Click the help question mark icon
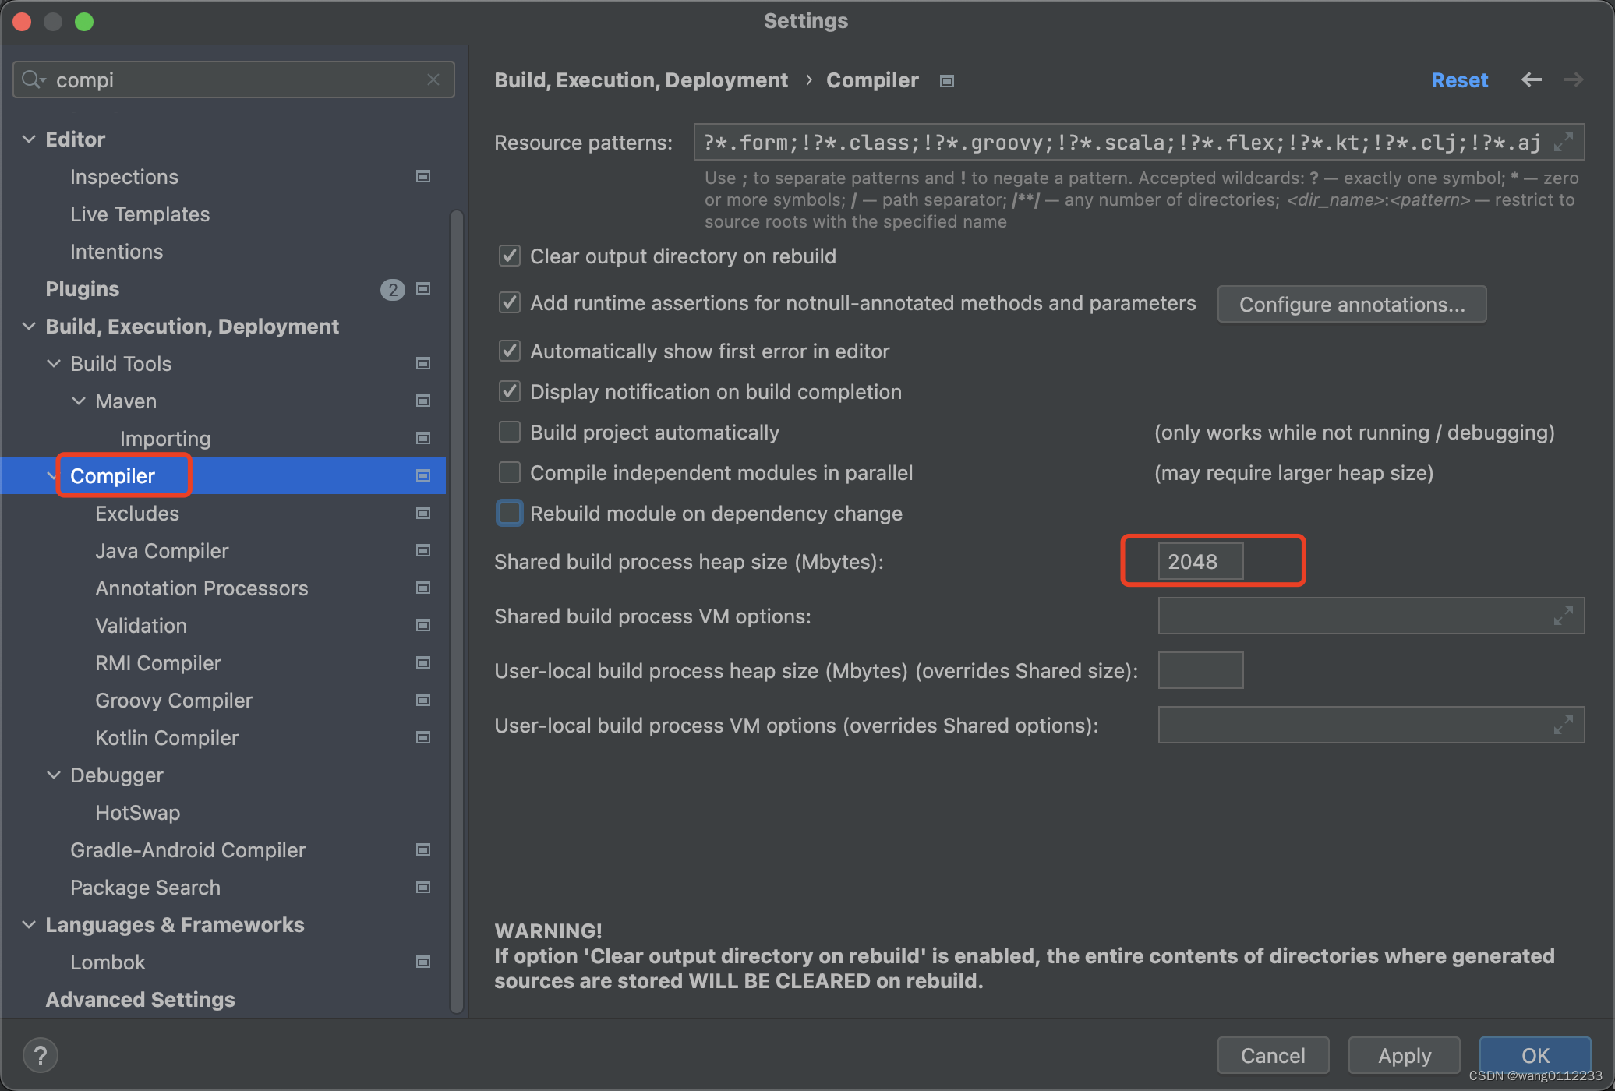The image size is (1615, 1091). [x=40, y=1055]
